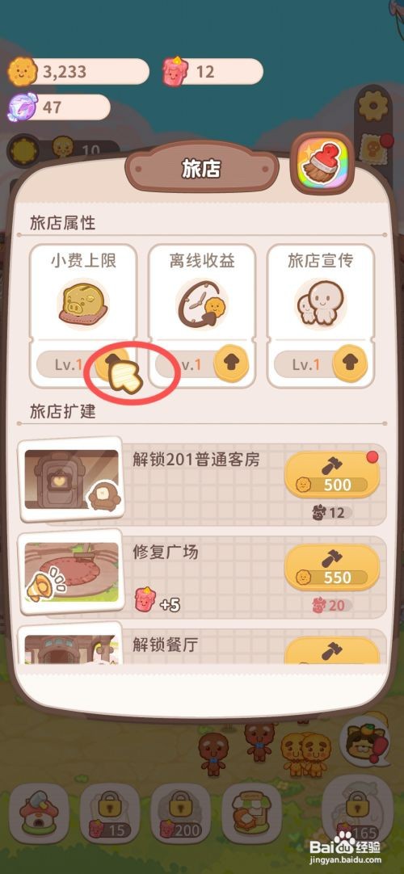This screenshot has width=404, height=874.
Task: Tap the purple candy currency 47
Action: click(x=58, y=107)
